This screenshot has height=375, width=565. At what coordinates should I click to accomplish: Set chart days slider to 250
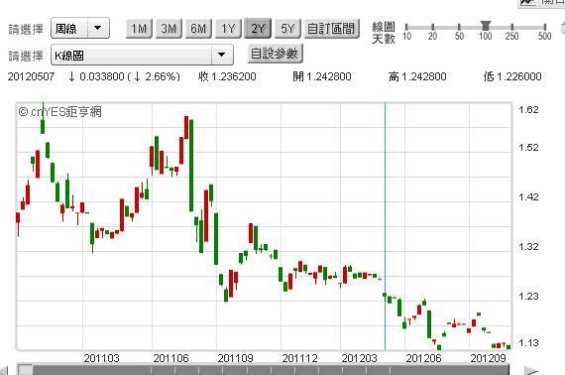click(x=511, y=28)
